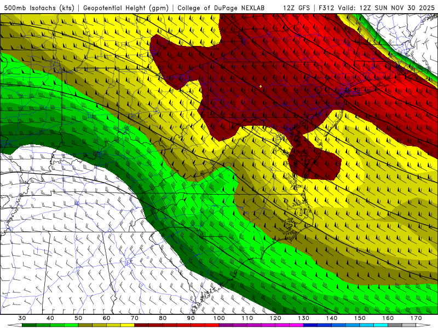Click the 70 value on the color scale
Viewport: 438px width, 328px height.
point(135,318)
